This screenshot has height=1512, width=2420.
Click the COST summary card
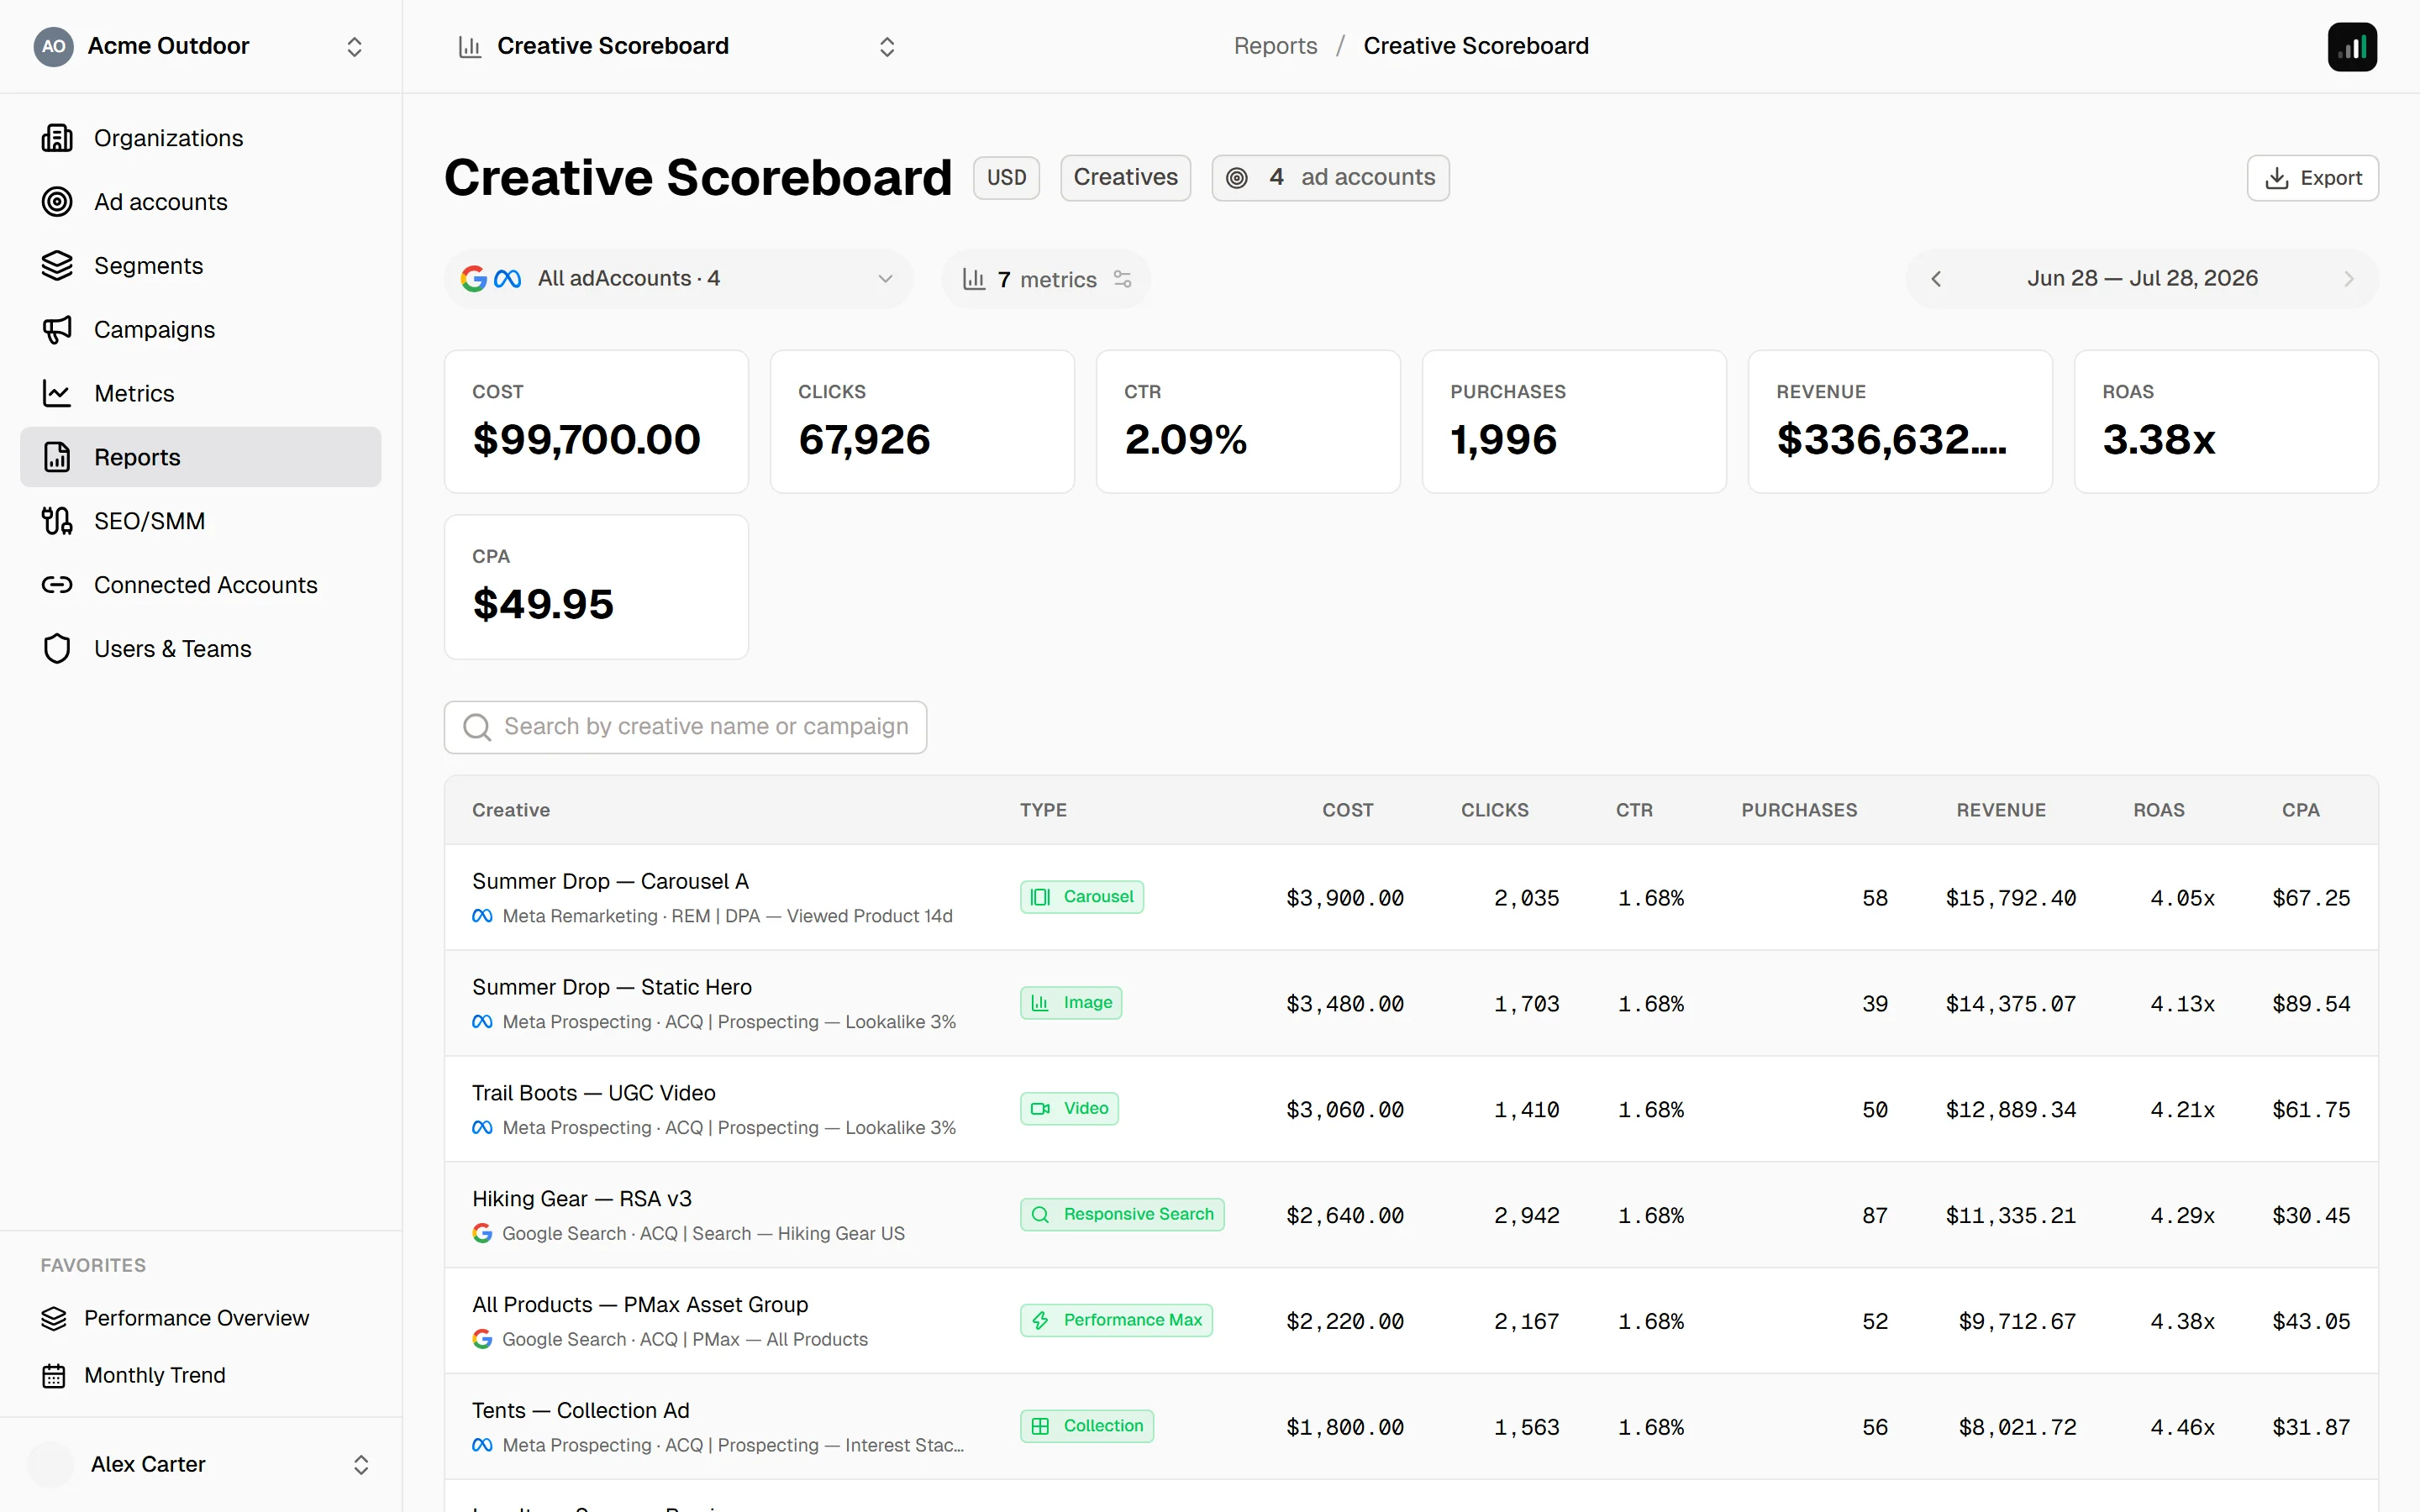point(596,421)
